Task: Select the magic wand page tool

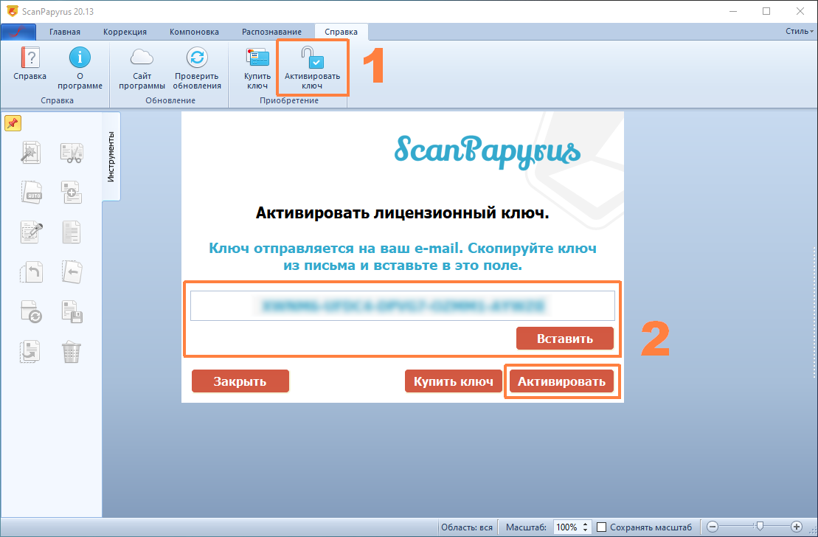Action: (x=31, y=153)
